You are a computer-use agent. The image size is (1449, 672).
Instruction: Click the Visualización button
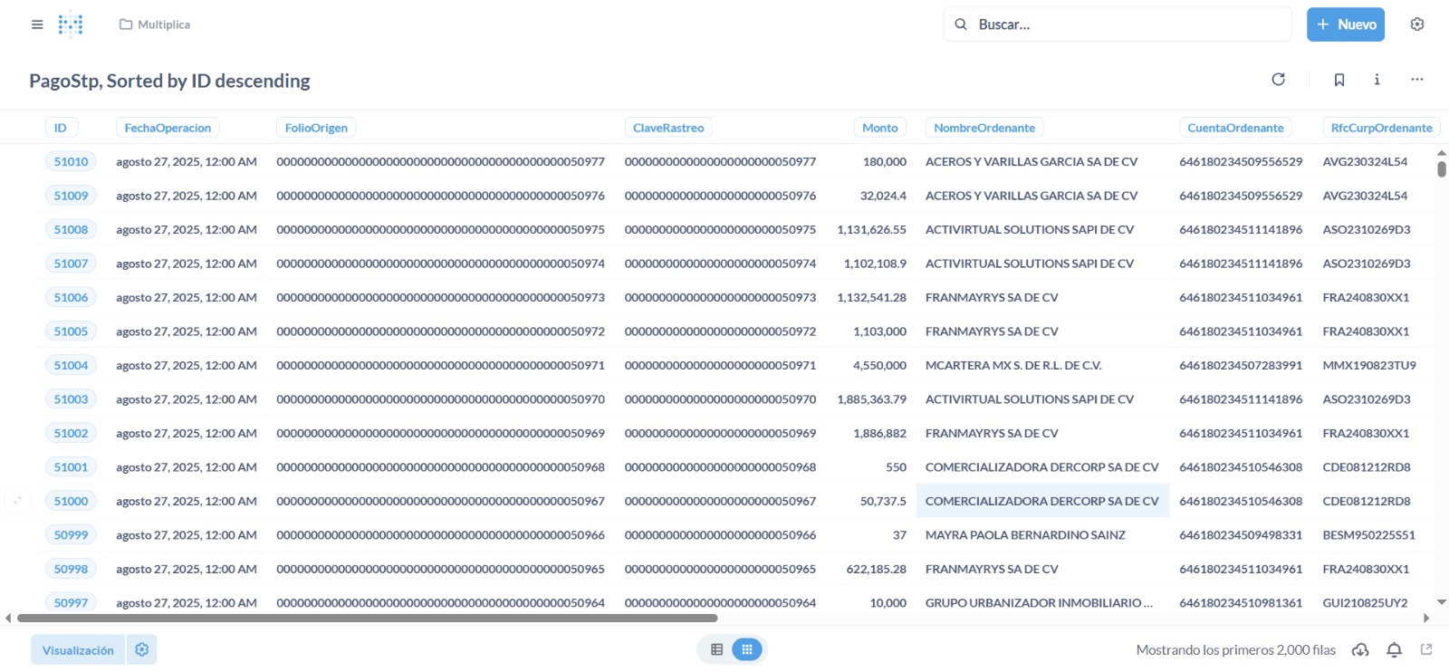78,649
